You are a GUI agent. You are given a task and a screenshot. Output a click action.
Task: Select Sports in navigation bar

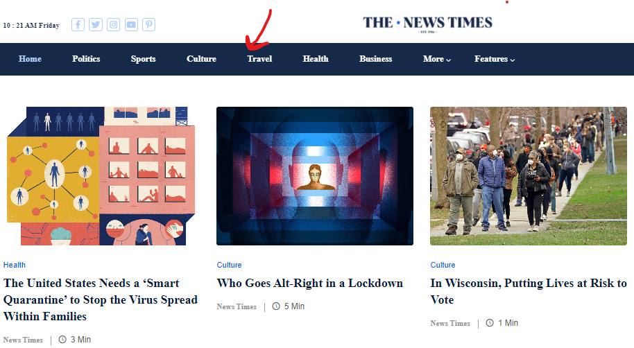click(143, 59)
